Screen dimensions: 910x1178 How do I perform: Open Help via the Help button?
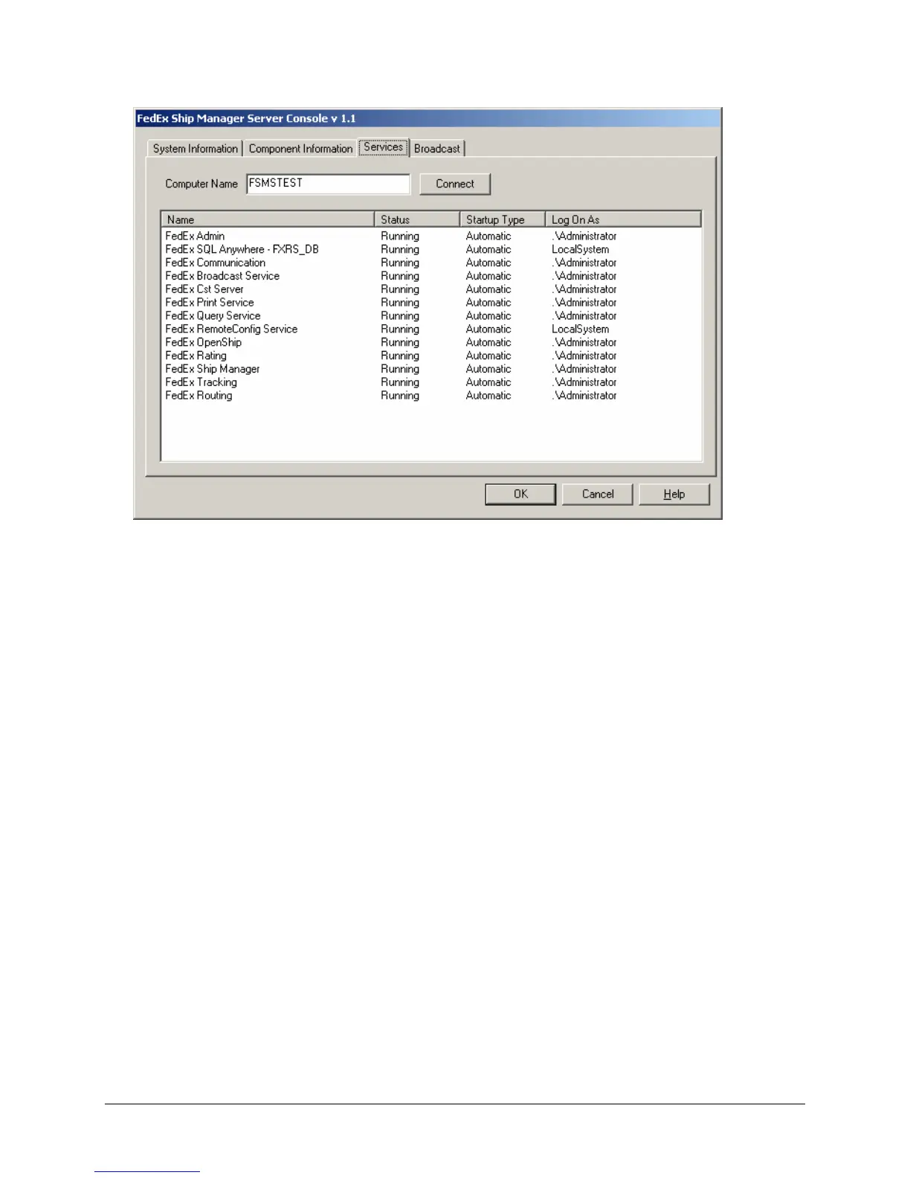click(x=674, y=494)
